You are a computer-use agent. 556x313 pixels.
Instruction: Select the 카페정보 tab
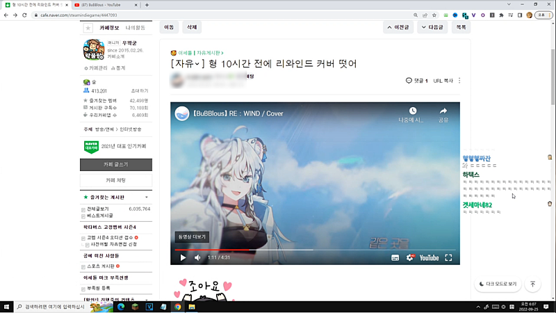[x=109, y=28]
